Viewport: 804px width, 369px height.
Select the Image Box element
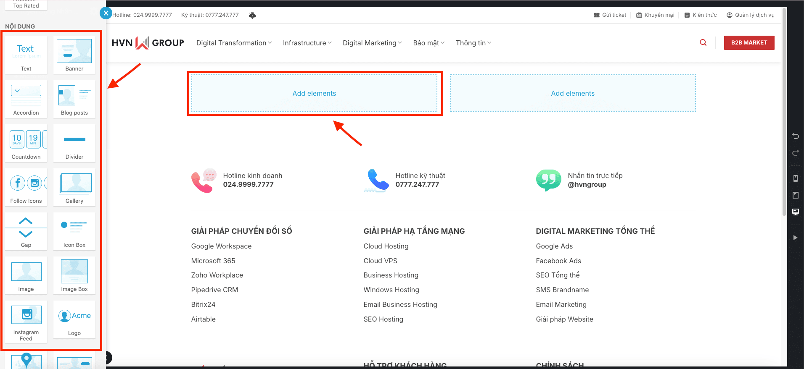pyautogui.click(x=74, y=275)
